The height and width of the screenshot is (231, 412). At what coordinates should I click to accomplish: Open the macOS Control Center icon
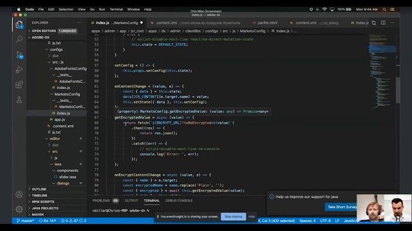(393, 9)
